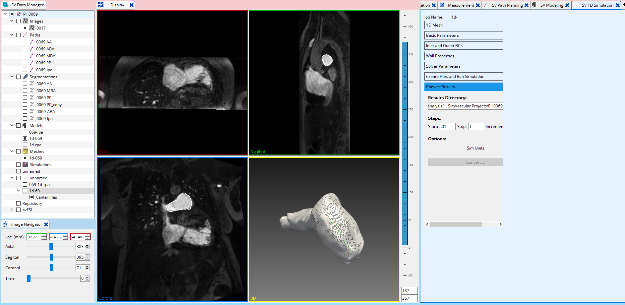
Task: Collapse the second unnamed tree node
Action: (12, 178)
